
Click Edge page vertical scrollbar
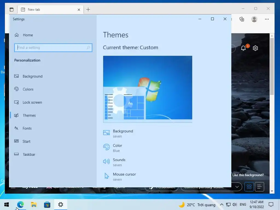click(272, 66)
